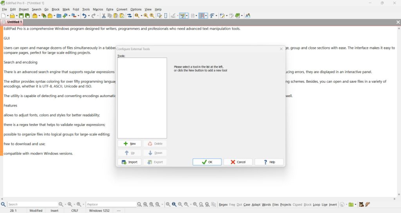Toggle the Projects search option
The height and width of the screenshot is (213, 401).
pos(285,204)
